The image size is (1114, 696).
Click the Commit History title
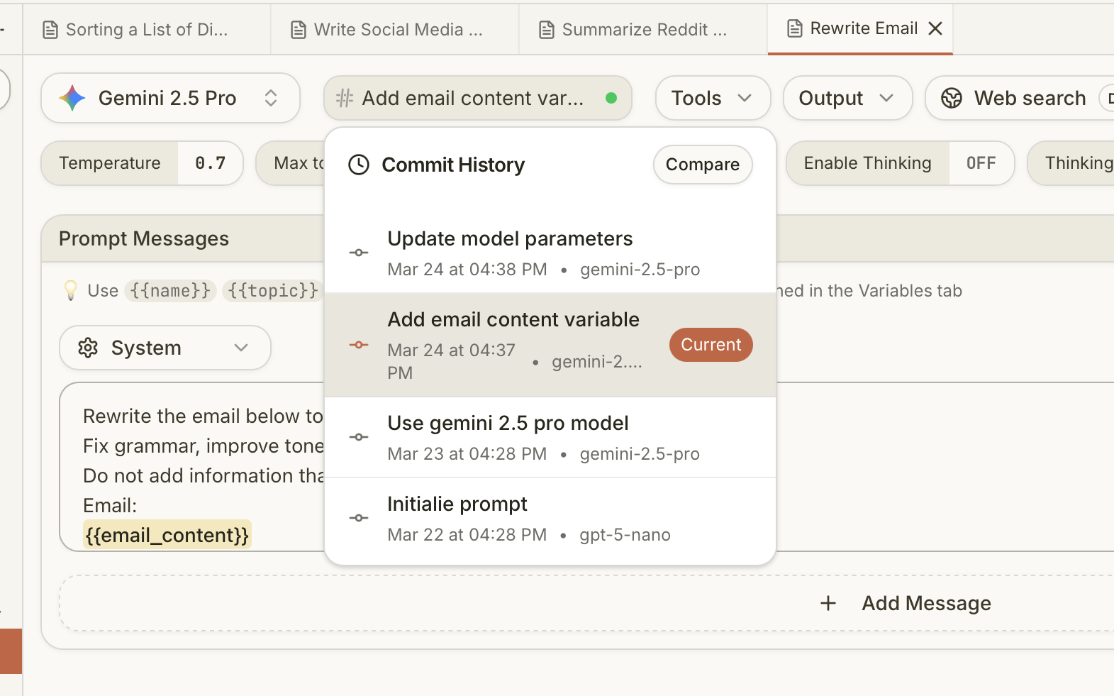tap(453, 165)
